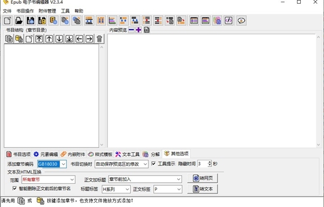The height and width of the screenshot is (207, 324).
Task: Click the chapter list scrollbar up arrow
Action: [x=102, y=47]
